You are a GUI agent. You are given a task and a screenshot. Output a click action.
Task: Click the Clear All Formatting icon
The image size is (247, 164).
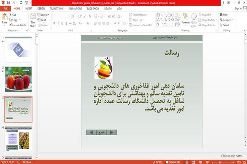(x=90, y=16)
